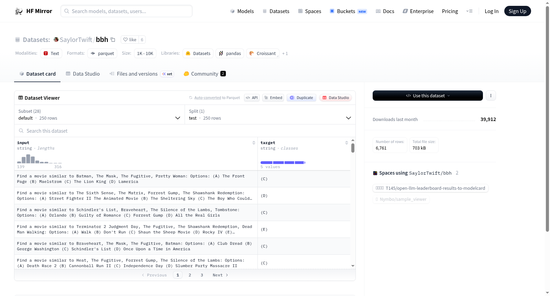The height and width of the screenshot is (296, 550).
Task: Open Datasets in the top navigation
Action: coord(276,11)
